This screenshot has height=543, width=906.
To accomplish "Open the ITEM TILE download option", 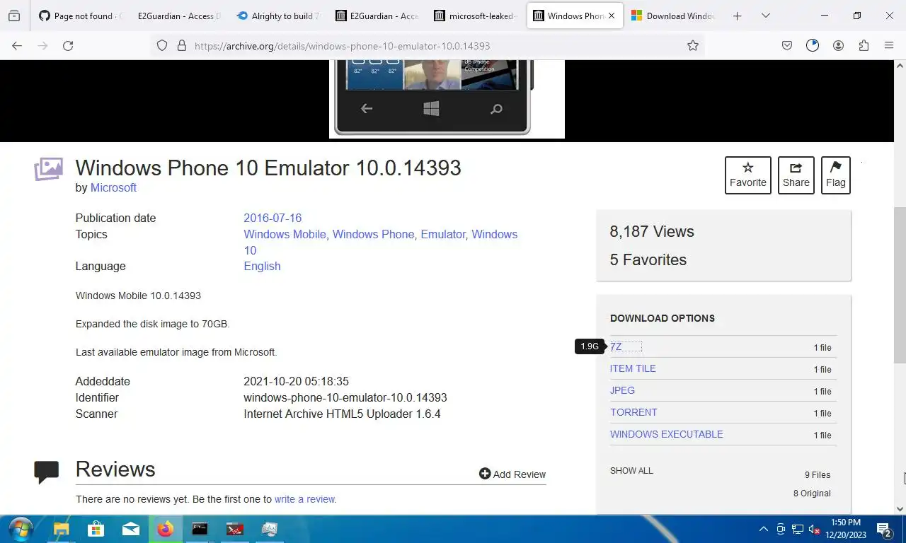I will click(x=633, y=368).
